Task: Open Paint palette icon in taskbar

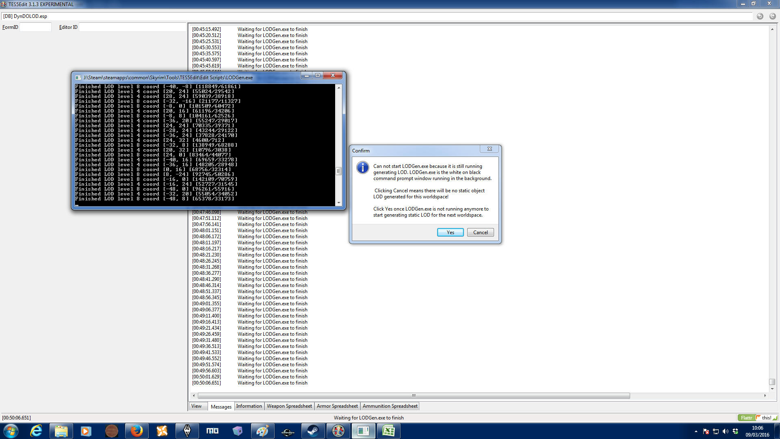Action: coord(262,431)
